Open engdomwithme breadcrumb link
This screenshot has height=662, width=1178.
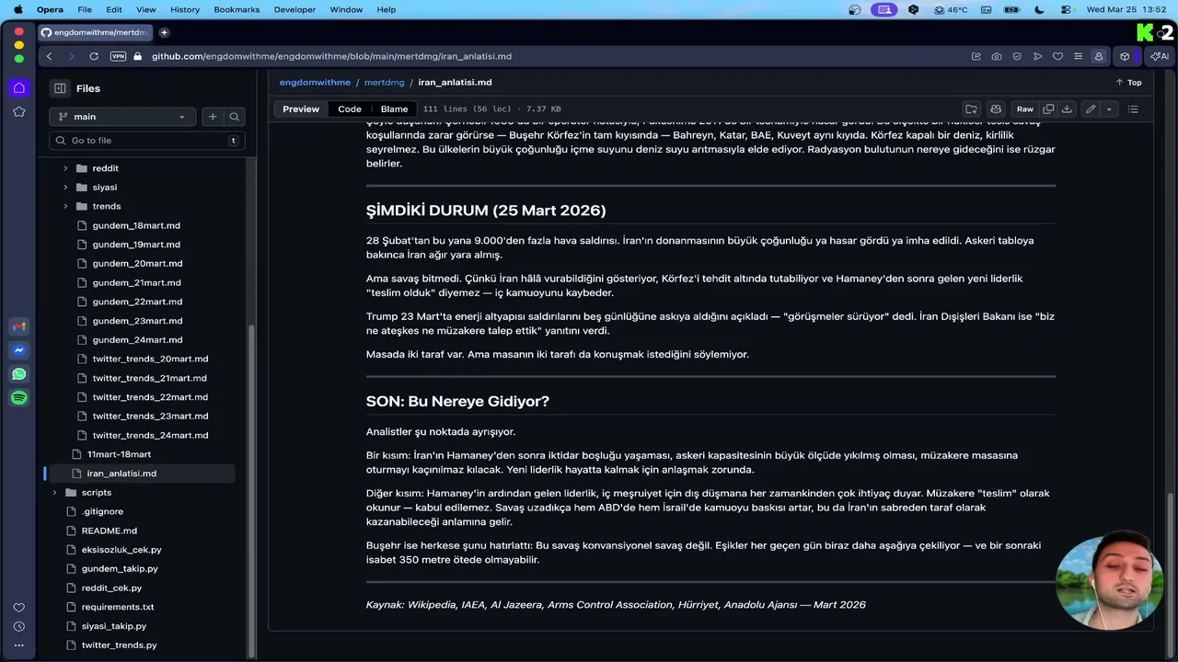click(x=315, y=82)
